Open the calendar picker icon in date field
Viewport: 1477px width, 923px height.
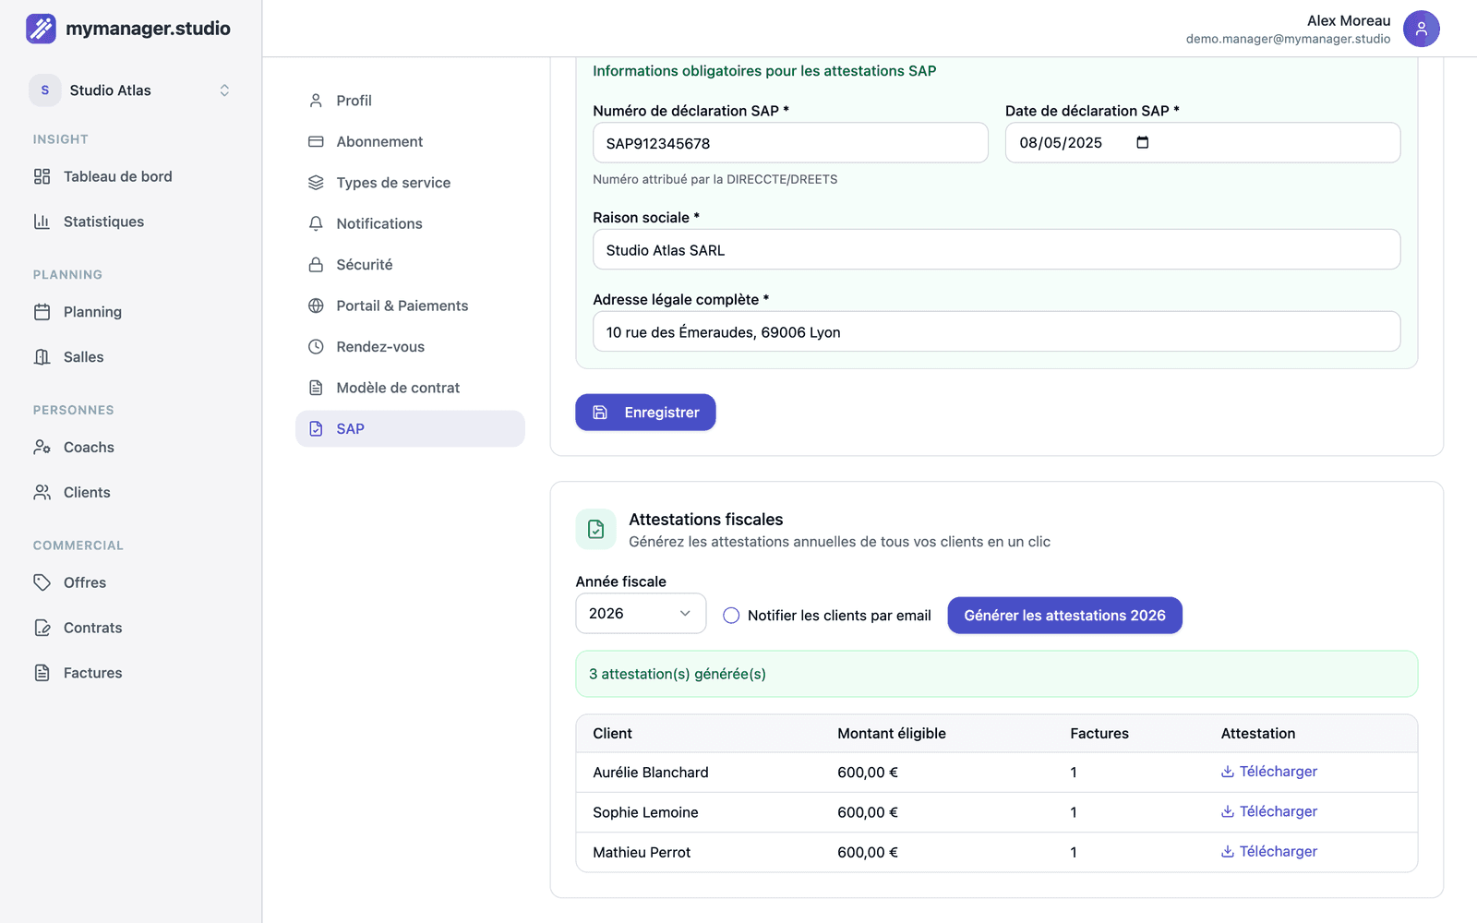(1143, 142)
